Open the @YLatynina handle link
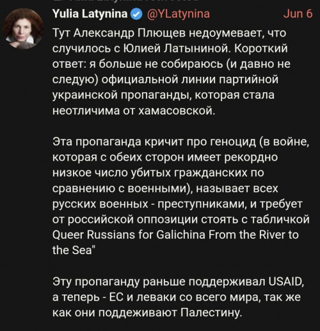This screenshot has width=320, height=331. (179, 14)
